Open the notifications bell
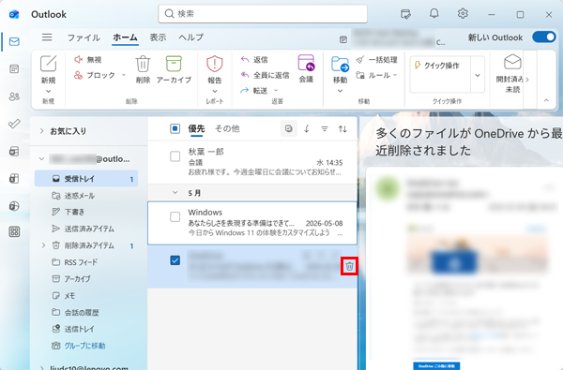The image size is (563, 370). (x=434, y=14)
